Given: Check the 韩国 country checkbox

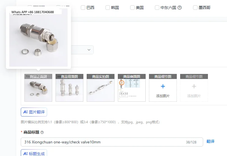Looking at the screenshot, I should point(108,8).
